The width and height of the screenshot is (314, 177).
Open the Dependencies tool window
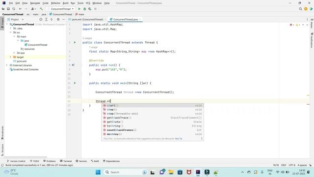[111, 161]
